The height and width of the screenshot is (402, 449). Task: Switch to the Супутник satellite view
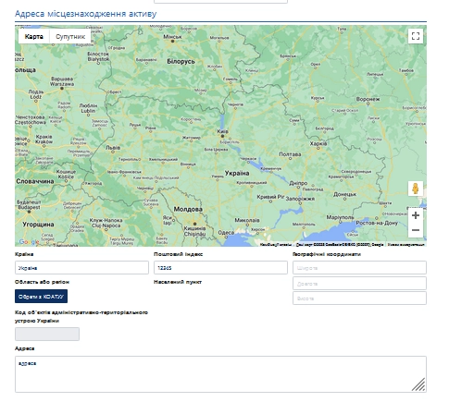[70, 36]
